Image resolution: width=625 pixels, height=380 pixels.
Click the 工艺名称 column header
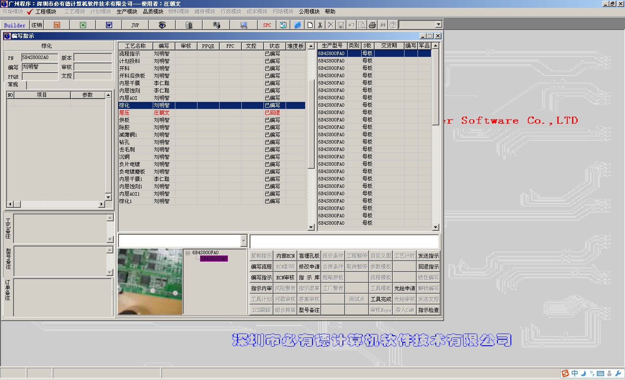click(135, 46)
